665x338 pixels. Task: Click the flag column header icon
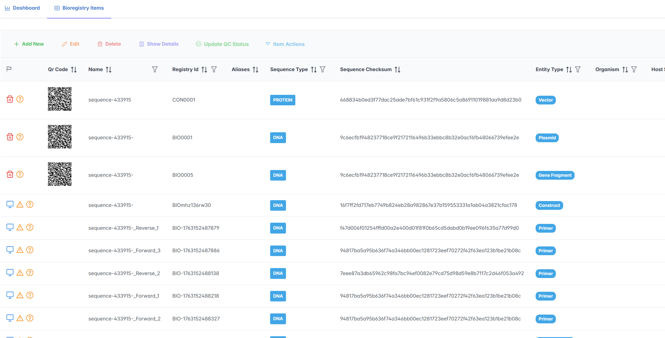(x=9, y=69)
